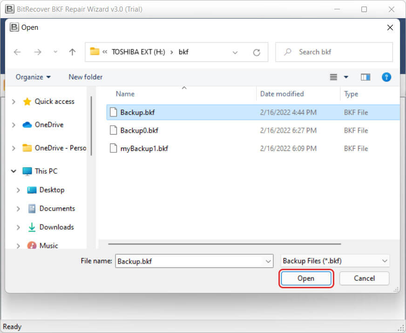Click the list view layout icon
Screen dimensions: 406x333
tap(333, 77)
